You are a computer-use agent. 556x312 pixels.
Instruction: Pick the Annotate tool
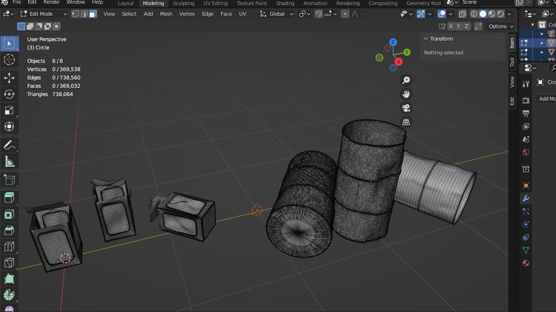[x=9, y=145]
